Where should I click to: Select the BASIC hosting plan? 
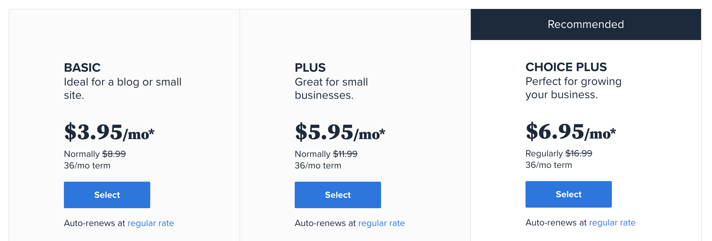point(107,195)
